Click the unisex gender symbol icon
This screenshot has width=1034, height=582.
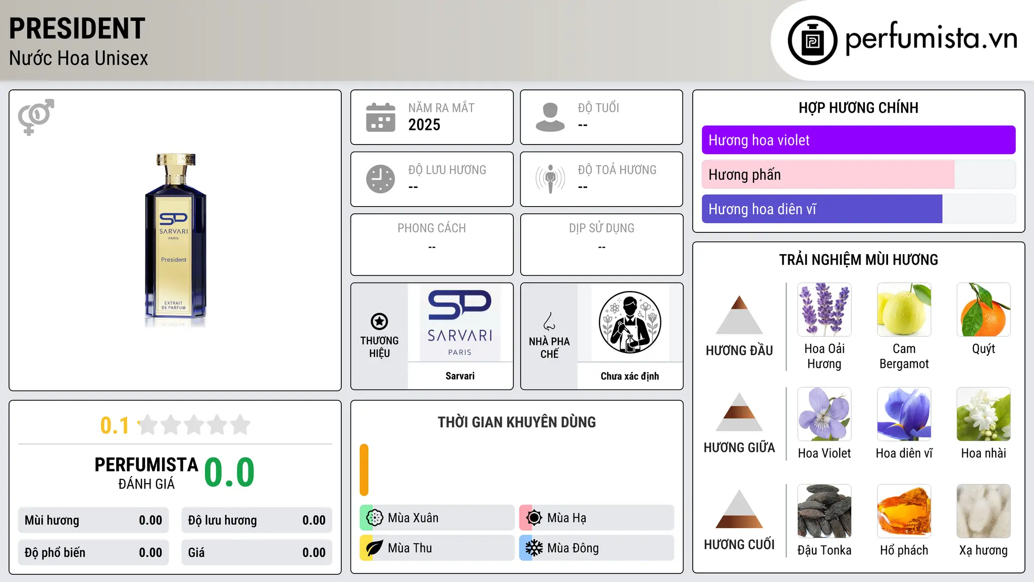tap(36, 117)
